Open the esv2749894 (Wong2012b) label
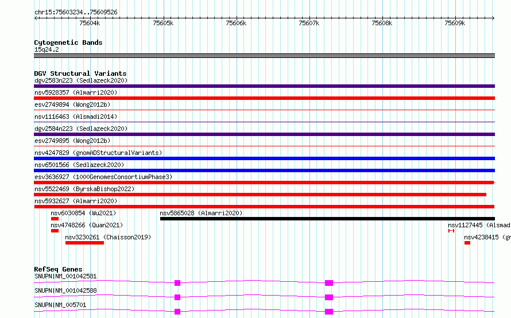The height and width of the screenshot is (318, 511). [x=72, y=104]
